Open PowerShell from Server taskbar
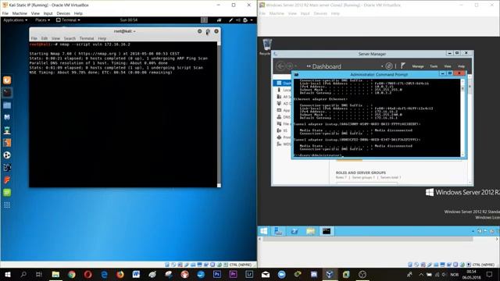This screenshot has width=500, height=281. [x=295, y=231]
